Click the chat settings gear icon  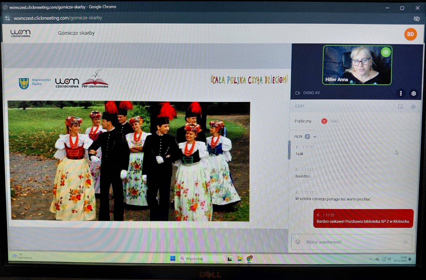point(413,107)
